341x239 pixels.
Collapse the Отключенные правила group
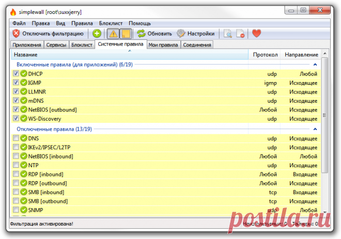(315, 129)
